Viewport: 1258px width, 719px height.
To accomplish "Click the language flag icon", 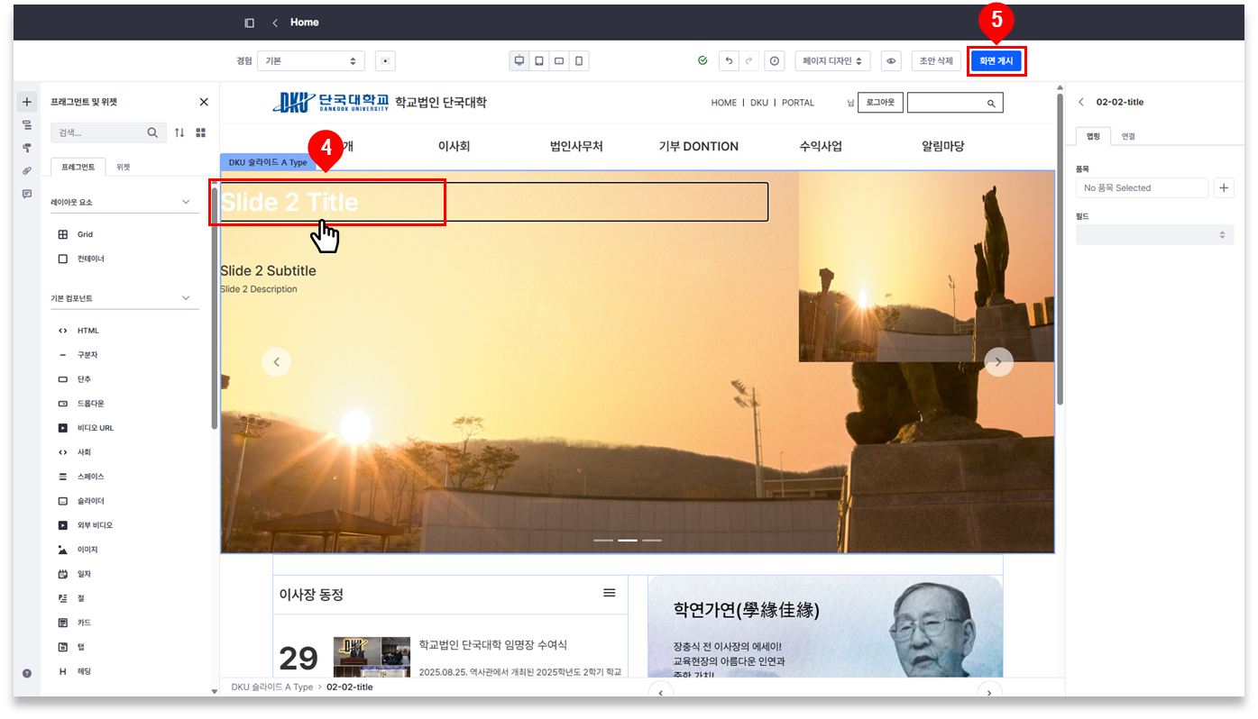I will pos(385,61).
